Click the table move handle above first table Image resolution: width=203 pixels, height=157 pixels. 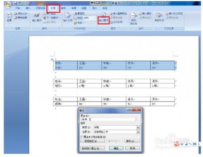click(x=52, y=59)
